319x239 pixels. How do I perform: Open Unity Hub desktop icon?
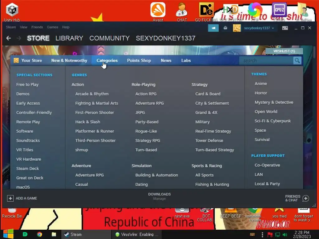tap(12, 12)
